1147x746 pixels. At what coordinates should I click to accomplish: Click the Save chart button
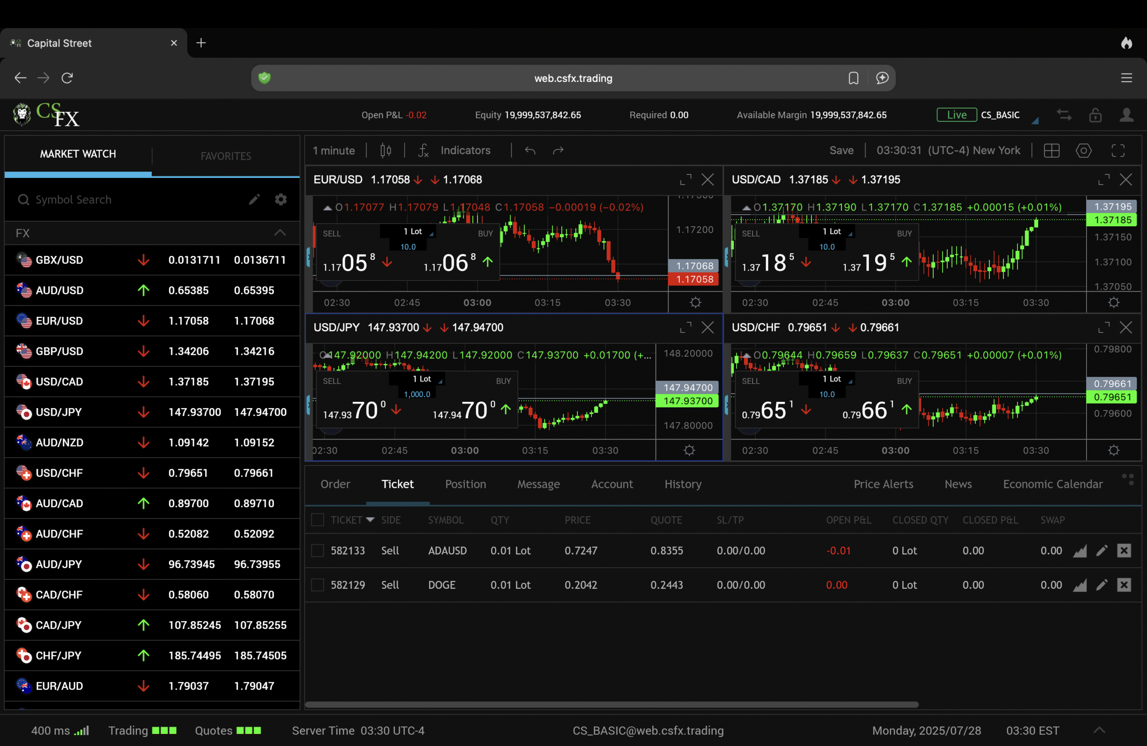[x=841, y=151]
